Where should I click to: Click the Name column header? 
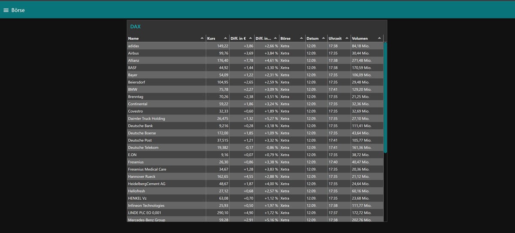[166, 39]
